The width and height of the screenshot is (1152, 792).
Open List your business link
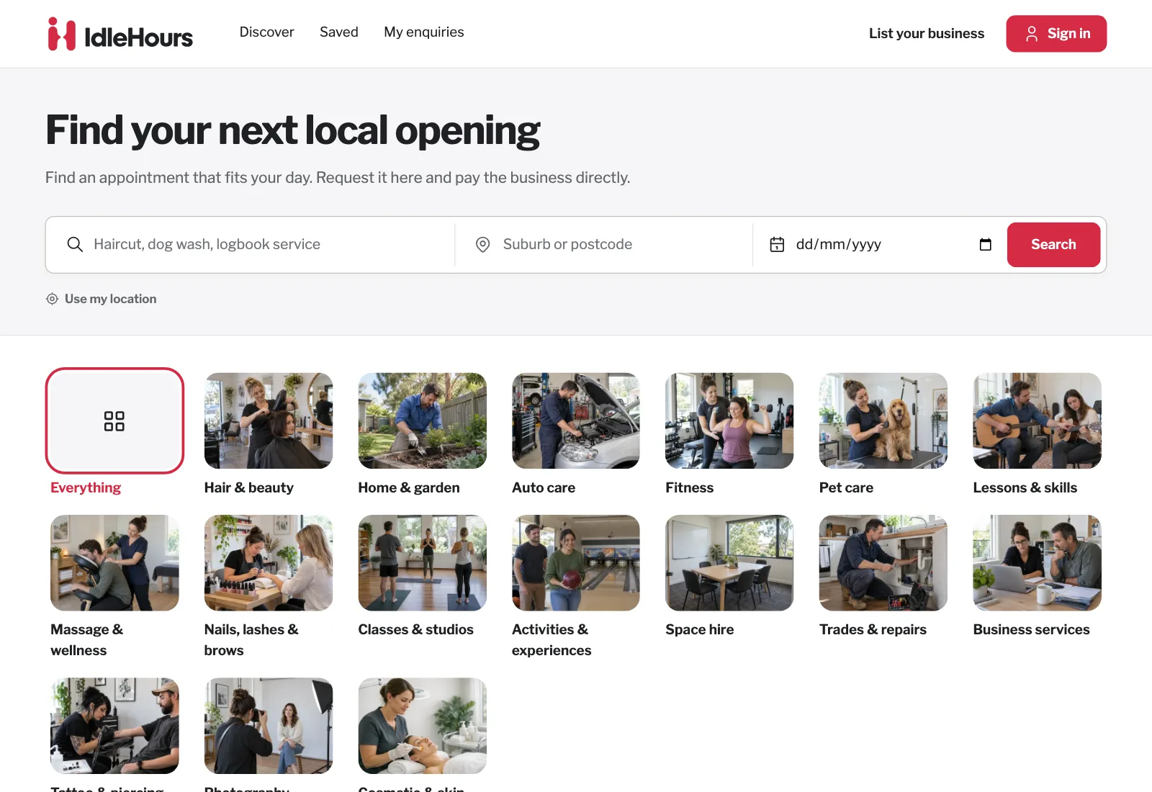(927, 34)
